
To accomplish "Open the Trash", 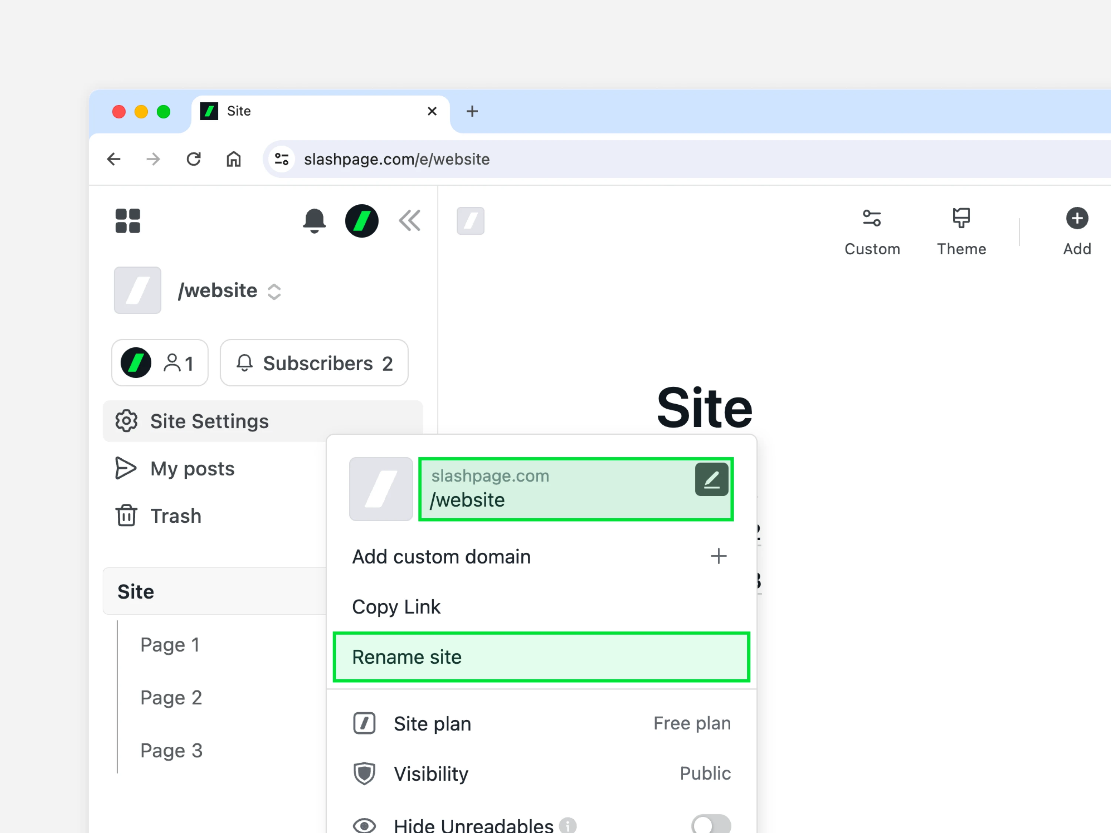I will click(176, 516).
